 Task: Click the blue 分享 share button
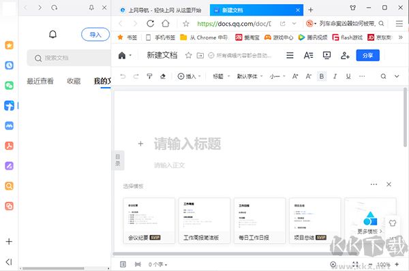(368, 55)
